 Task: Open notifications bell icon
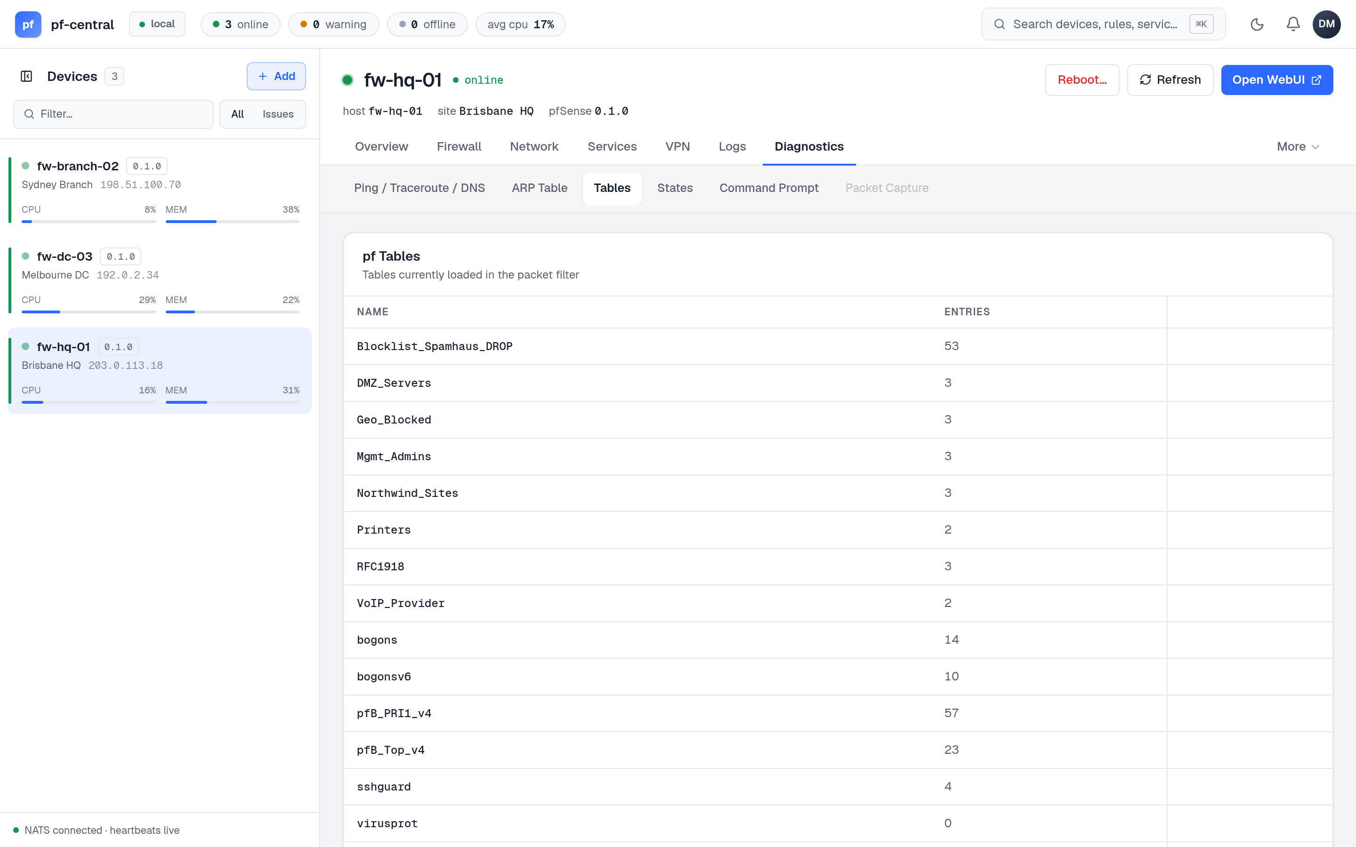(1293, 24)
